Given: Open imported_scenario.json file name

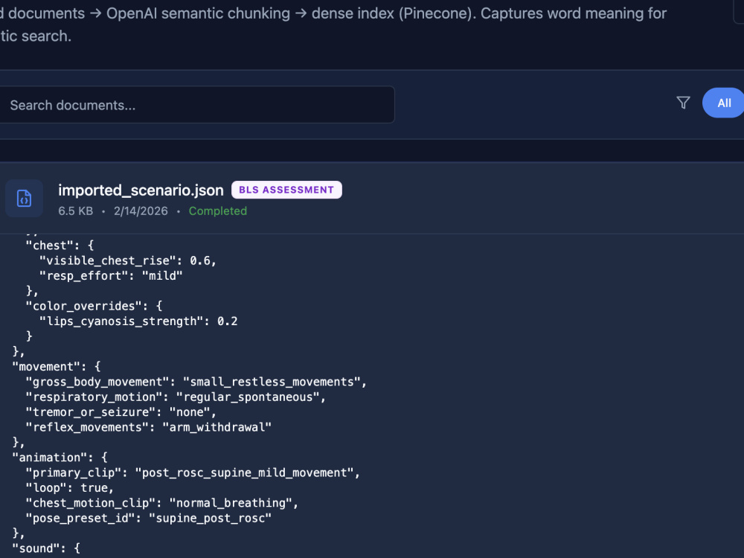Looking at the screenshot, I should 141,190.
